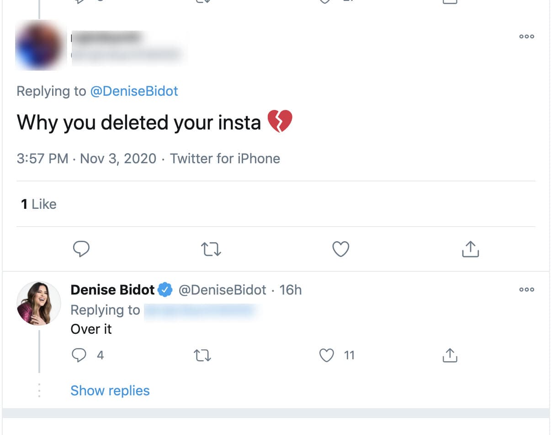View the 1 Like count details

tap(38, 204)
